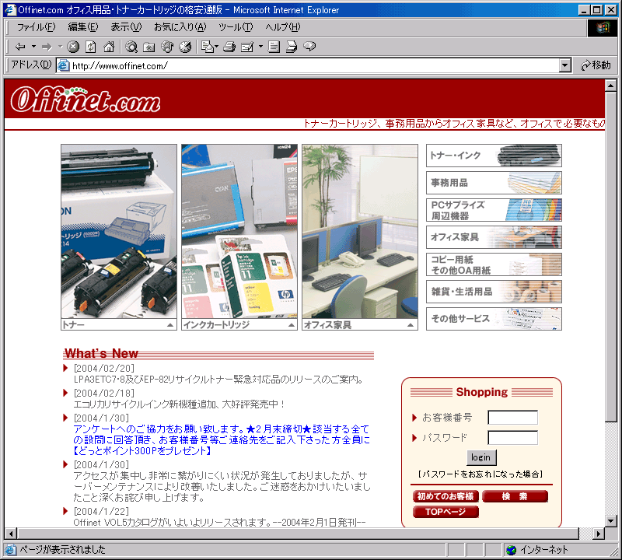Open the ツール(T) menu
622x560 pixels.
coord(236,27)
